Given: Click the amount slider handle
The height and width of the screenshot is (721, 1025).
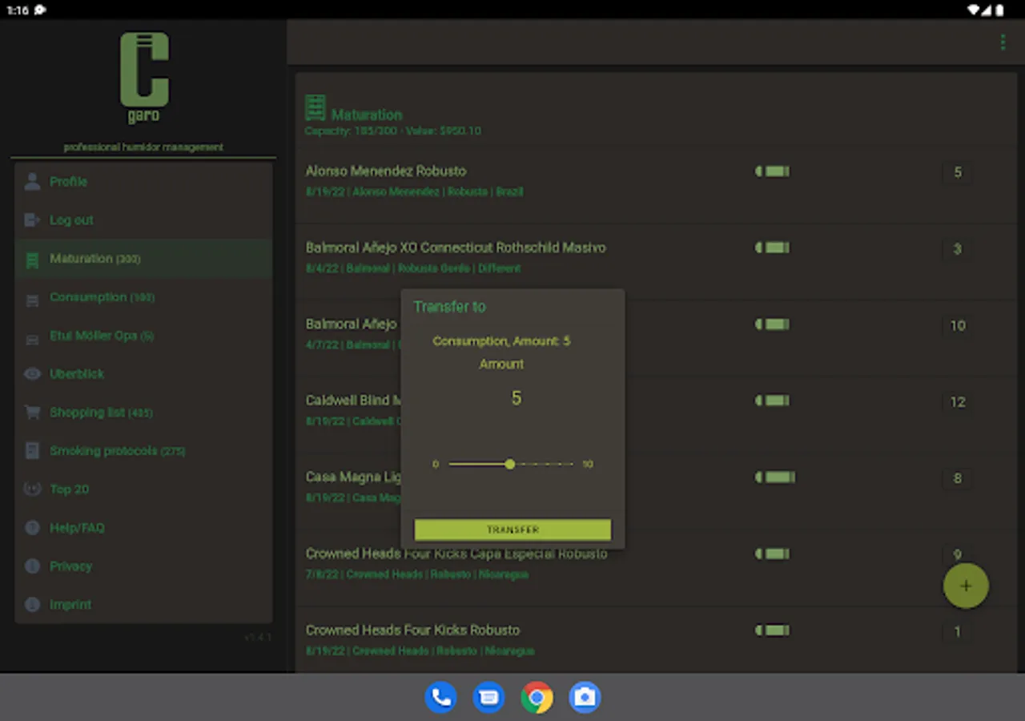Looking at the screenshot, I should [510, 464].
